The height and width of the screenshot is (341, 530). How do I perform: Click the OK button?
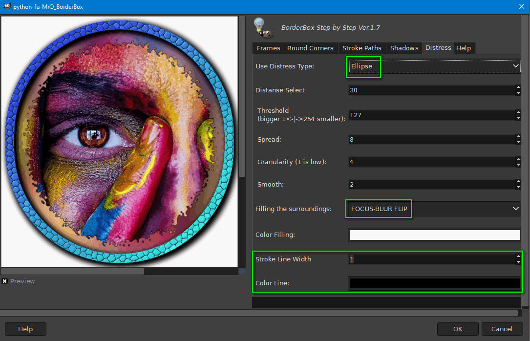click(458, 329)
